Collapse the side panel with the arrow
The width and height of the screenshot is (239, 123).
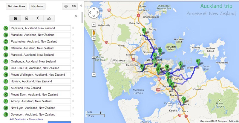81,6
